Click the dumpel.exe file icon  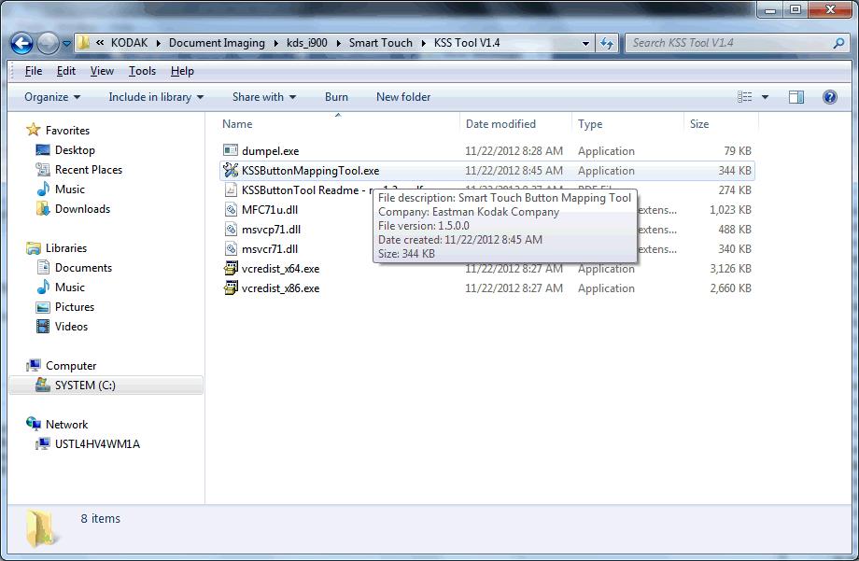coord(232,151)
